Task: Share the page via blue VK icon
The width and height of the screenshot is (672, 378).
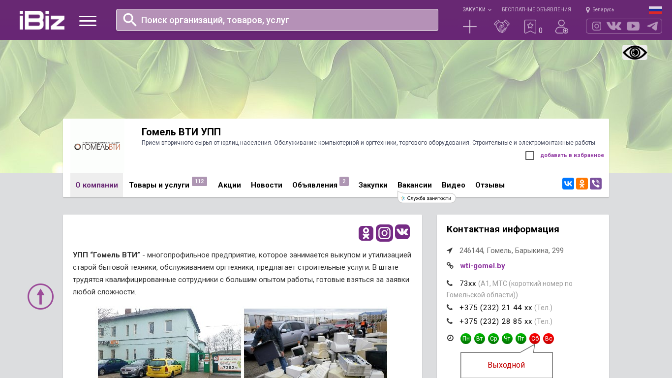Action: pyautogui.click(x=568, y=184)
